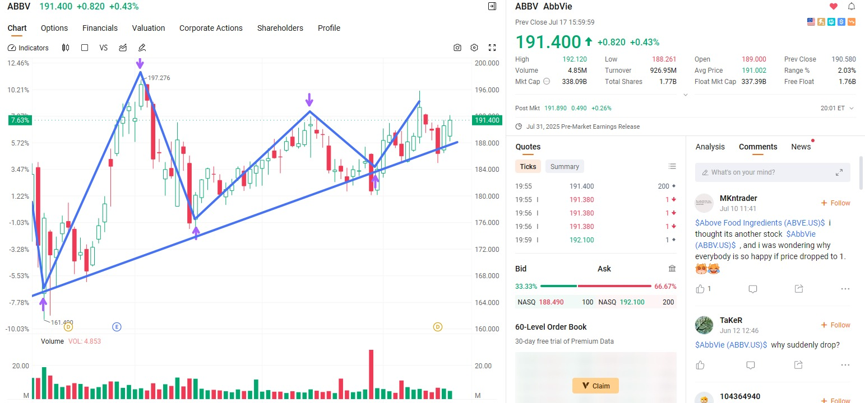Select the Ticks quotes view
The width and height of the screenshot is (865, 403).
point(528,167)
